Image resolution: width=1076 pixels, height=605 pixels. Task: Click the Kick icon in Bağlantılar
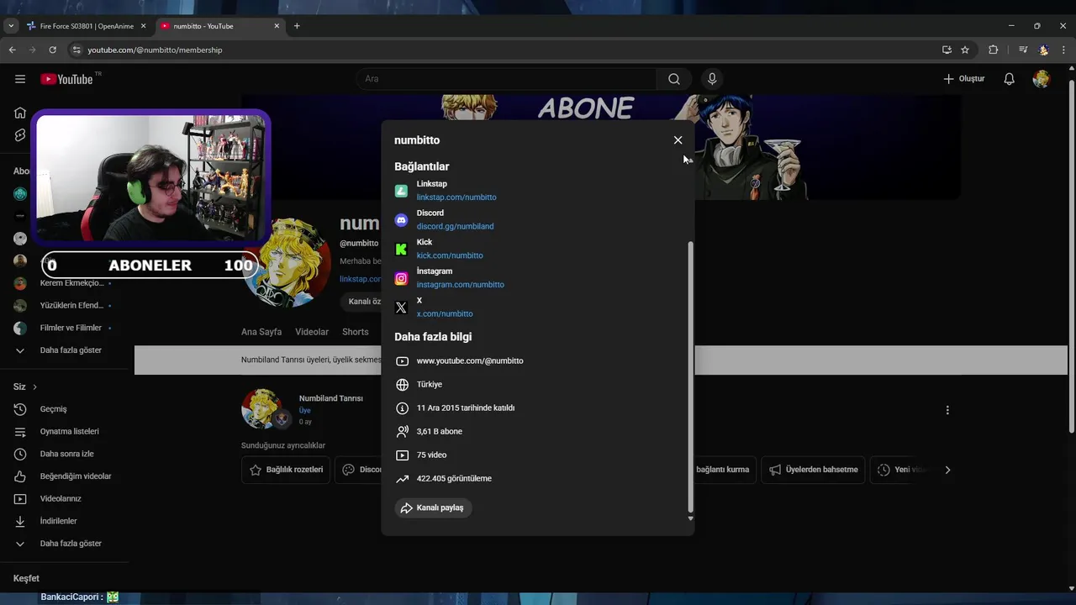(x=401, y=250)
